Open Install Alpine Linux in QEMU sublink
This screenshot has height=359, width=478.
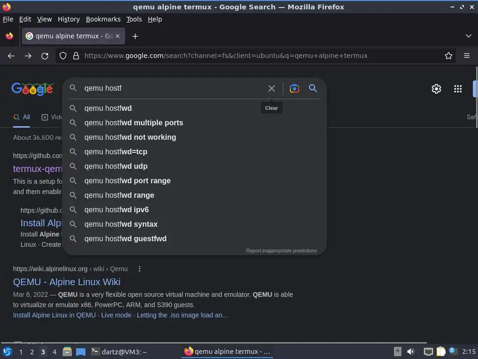(54, 315)
